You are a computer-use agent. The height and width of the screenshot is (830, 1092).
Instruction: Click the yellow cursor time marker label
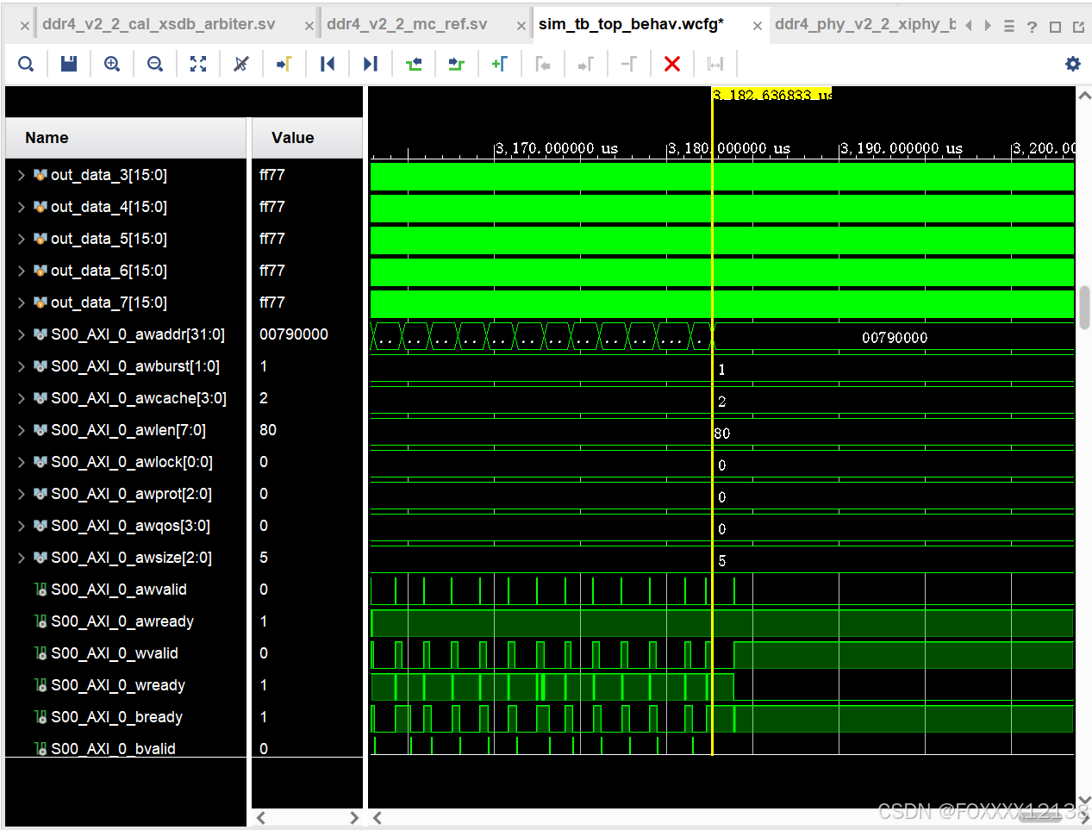772,94
